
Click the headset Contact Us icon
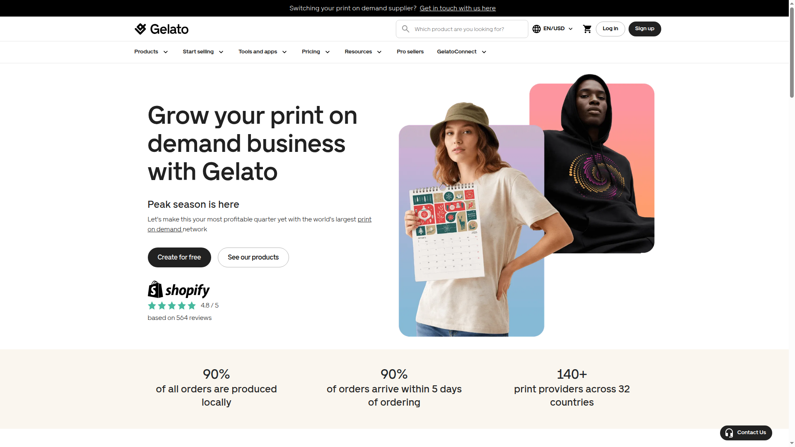(729, 433)
